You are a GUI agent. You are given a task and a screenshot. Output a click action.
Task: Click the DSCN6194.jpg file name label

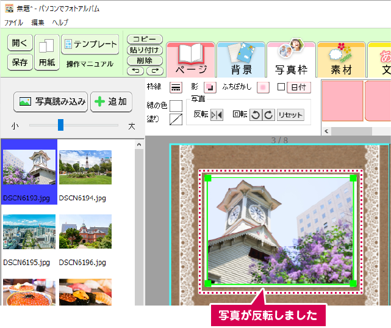point(82,198)
